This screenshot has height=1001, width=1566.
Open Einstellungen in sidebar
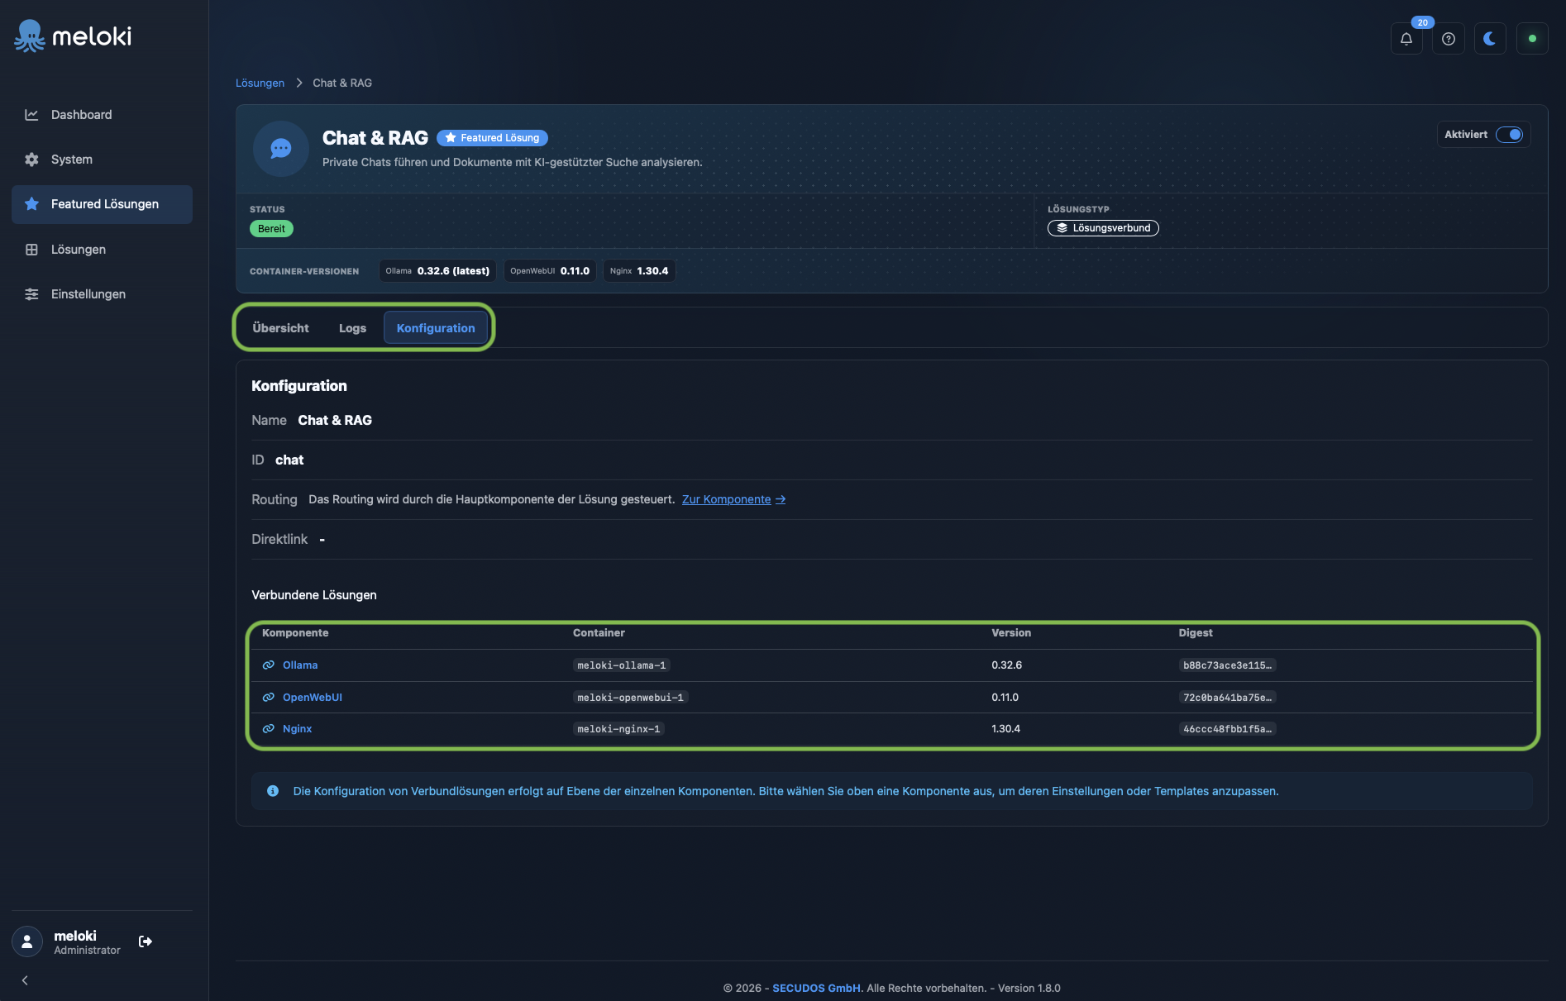[x=102, y=294]
